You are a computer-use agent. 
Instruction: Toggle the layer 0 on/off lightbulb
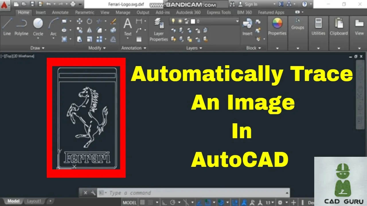click(x=173, y=21)
